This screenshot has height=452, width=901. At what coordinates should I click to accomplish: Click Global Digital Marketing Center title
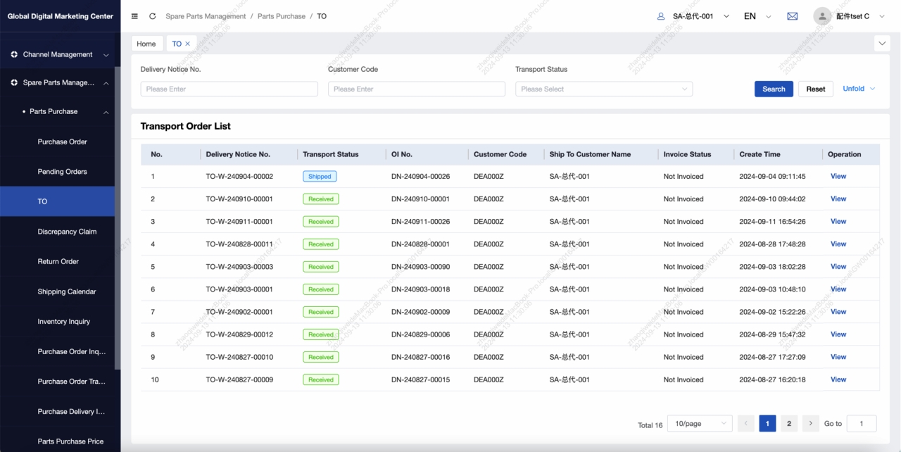coord(61,16)
